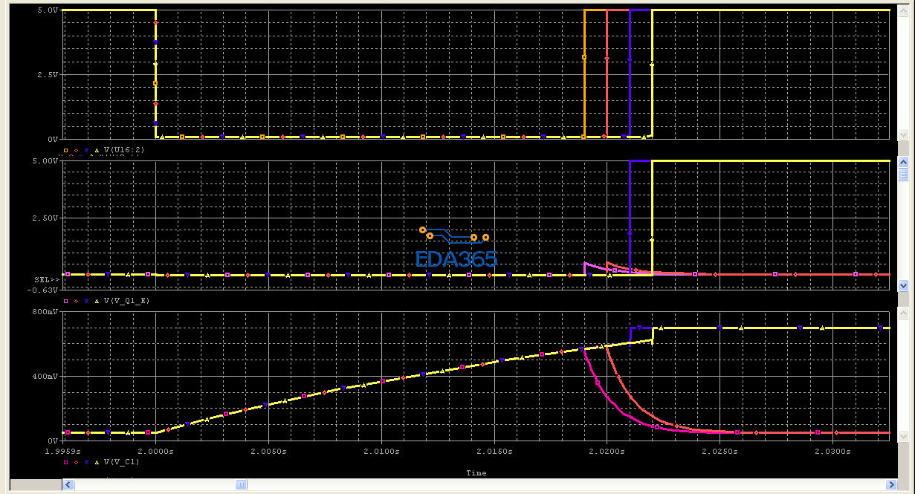This screenshot has width=915, height=494.
Task: Select the V(U16:2) trace label
Action: [124, 150]
